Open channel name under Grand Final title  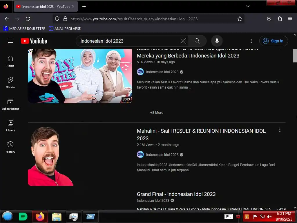[x=153, y=200]
